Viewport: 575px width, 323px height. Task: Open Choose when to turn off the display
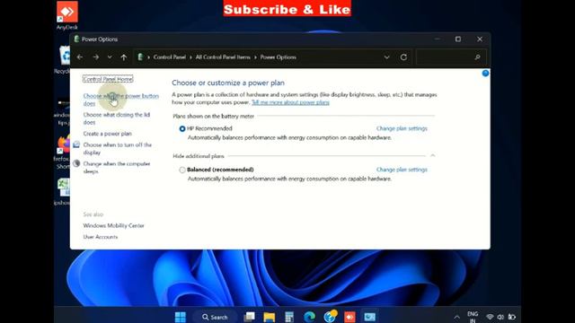118,149
